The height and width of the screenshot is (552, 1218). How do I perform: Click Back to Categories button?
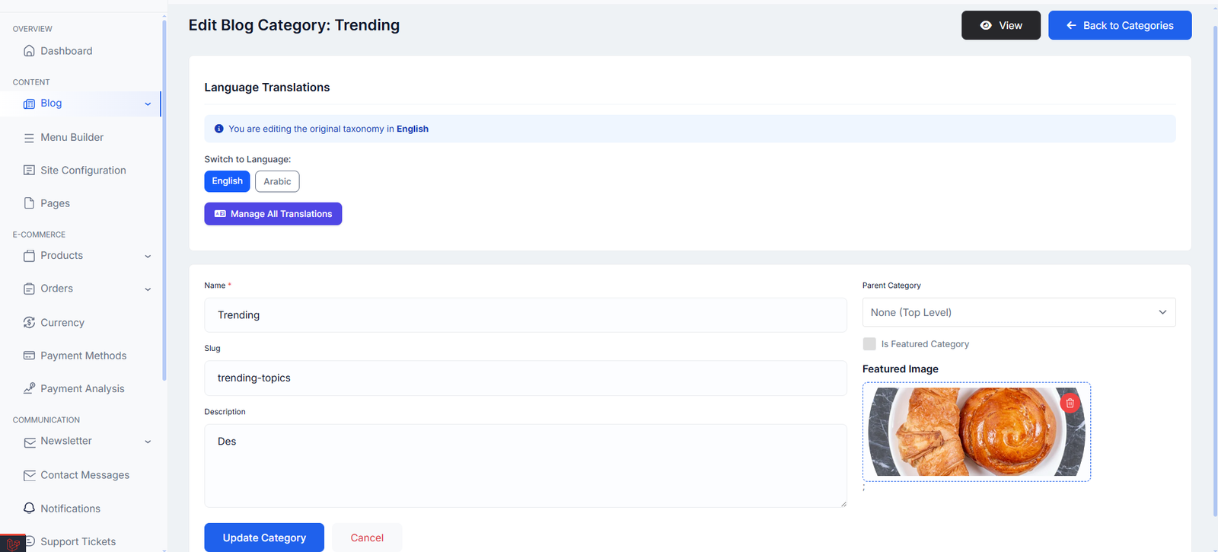(x=1120, y=25)
